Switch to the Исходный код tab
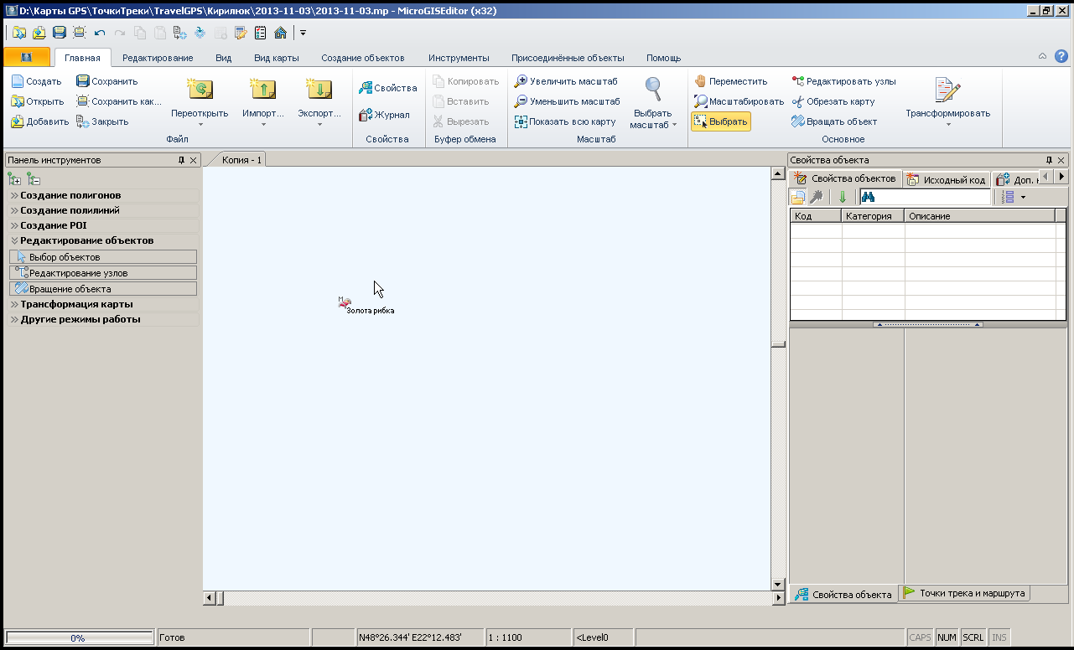This screenshot has width=1074, height=650. coord(947,178)
